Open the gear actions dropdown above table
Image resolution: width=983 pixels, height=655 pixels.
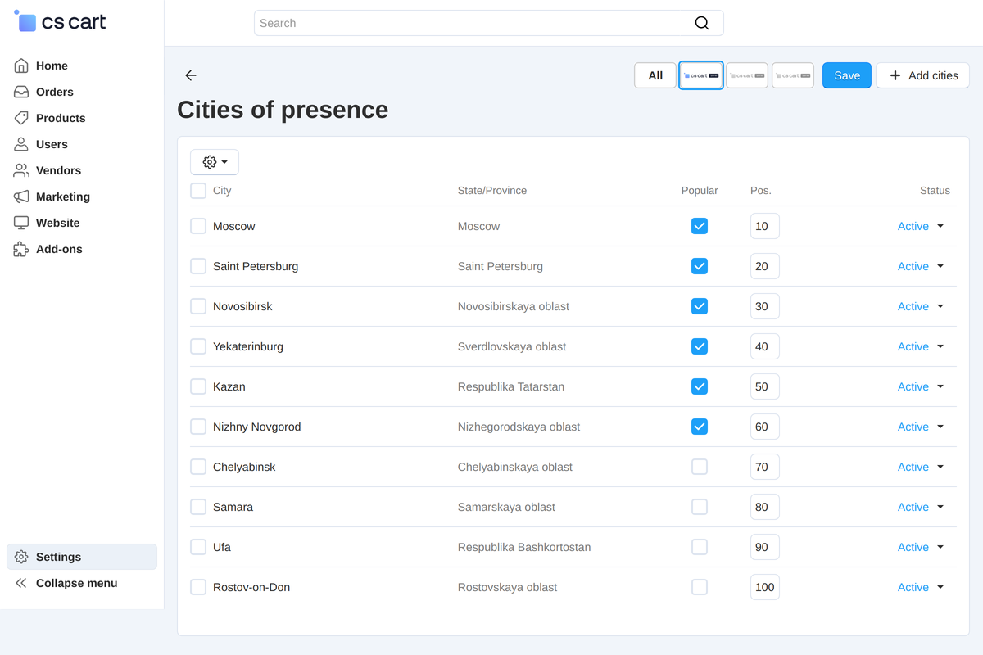pos(215,162)
